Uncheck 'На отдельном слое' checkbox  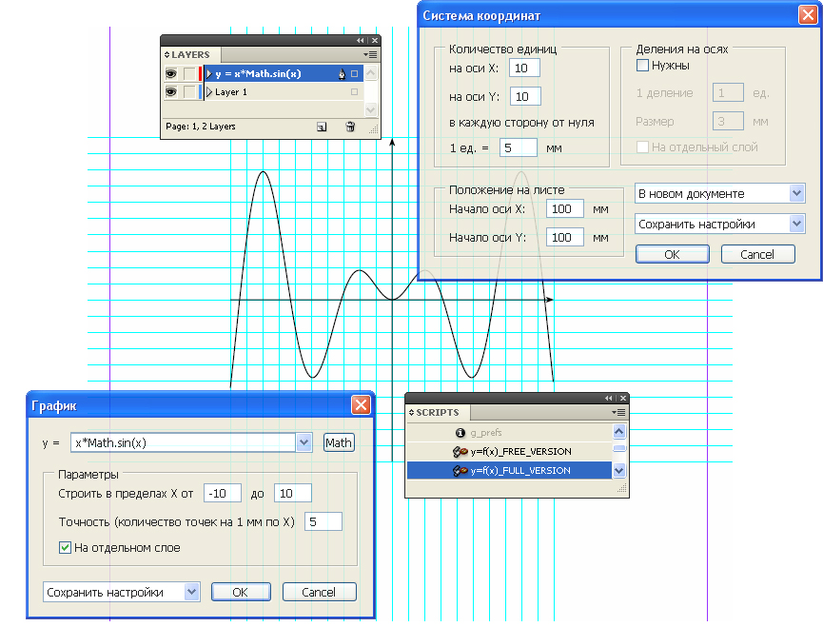point(65,548)
